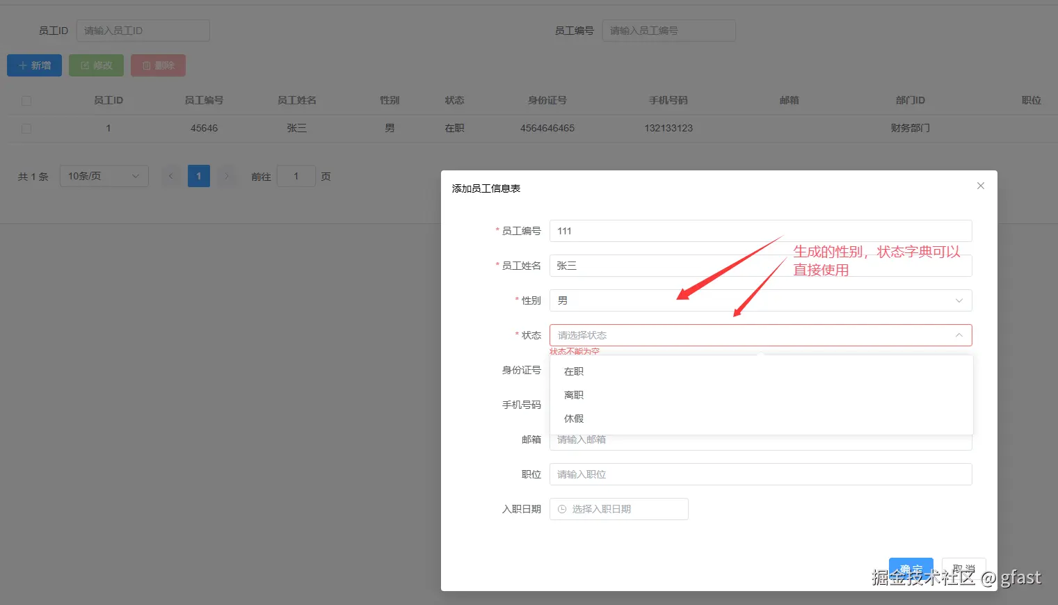Image resolution: width=1058 pixels, height=605 pixels.
Task: Click the 员工姓名 column header
Action: [x=297, y=100]
